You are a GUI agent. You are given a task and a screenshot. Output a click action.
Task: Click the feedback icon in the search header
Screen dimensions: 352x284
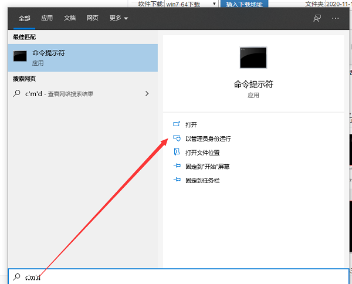tap(317, 18)
